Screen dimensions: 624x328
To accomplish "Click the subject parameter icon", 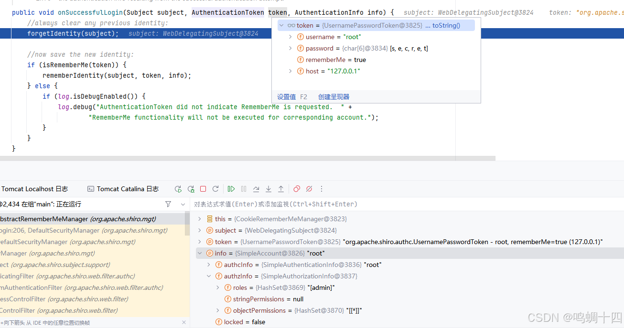I will 210,230.
